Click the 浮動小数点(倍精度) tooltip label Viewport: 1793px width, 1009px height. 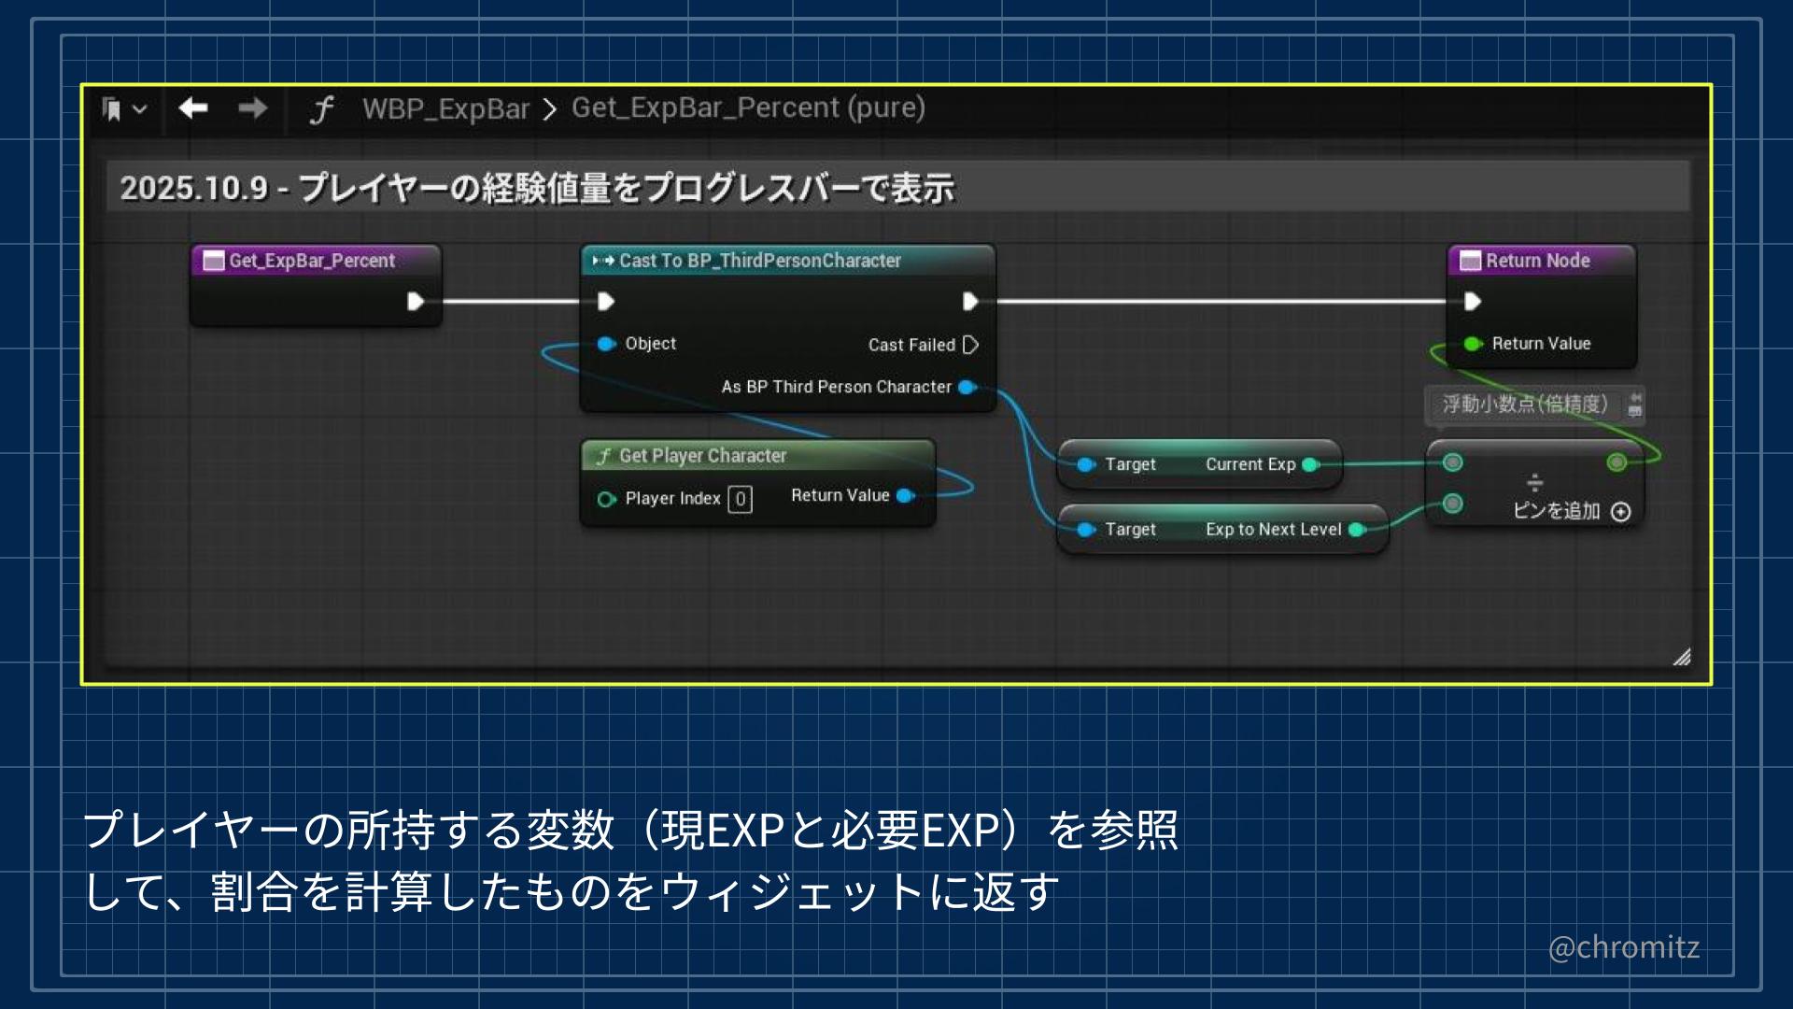[1526, 404]
